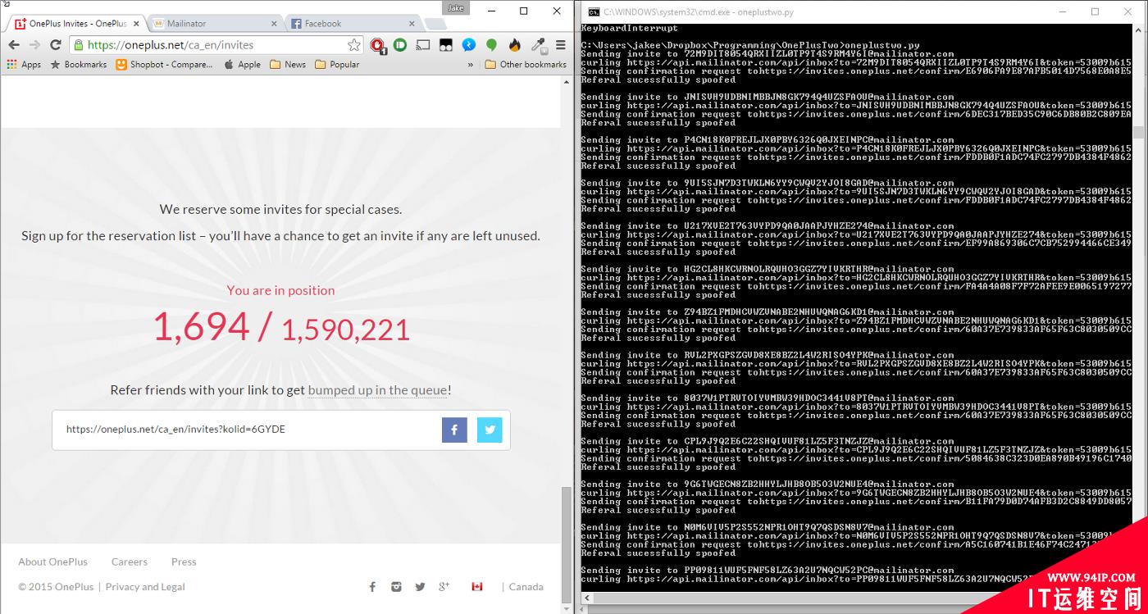Click the '© 2015 OnePlus' footer text

pos(56,586)
